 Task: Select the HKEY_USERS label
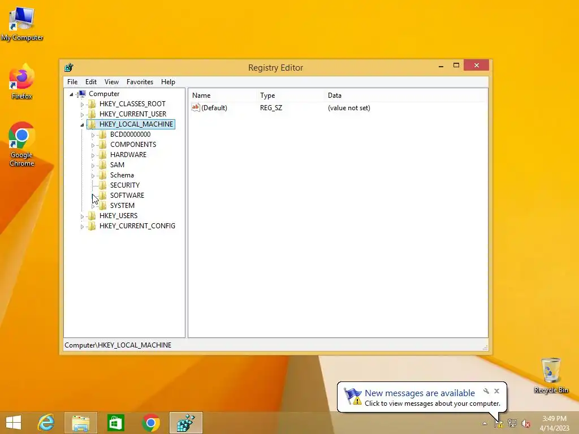(118, 215)
